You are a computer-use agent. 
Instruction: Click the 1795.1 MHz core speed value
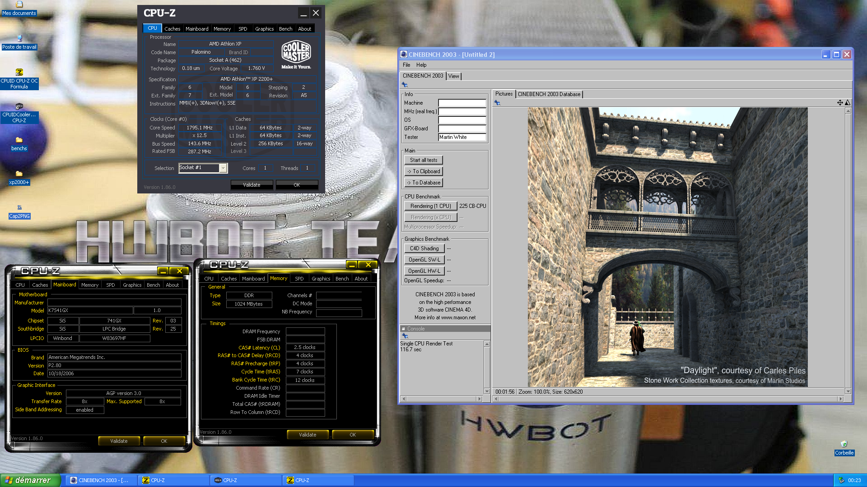point(200,128)
